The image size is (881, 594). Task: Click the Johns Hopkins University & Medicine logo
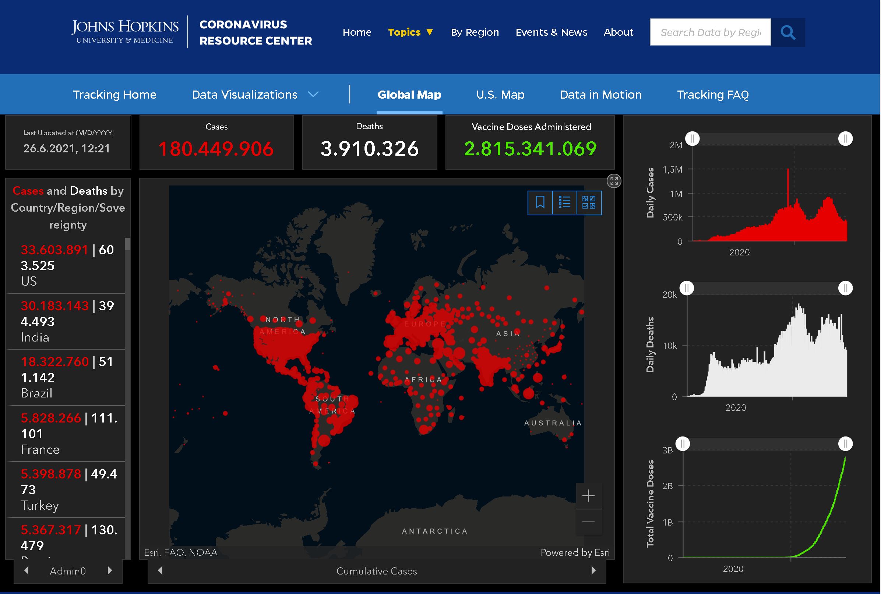(125, 31)
